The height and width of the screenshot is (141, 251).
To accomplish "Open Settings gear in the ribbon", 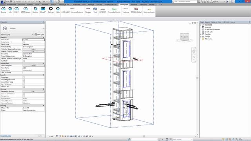I will pyautogui.click(x=51, y=10).
